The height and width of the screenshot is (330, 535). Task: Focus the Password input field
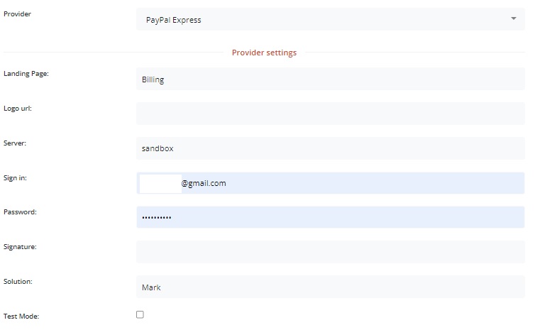coord(330,217)
